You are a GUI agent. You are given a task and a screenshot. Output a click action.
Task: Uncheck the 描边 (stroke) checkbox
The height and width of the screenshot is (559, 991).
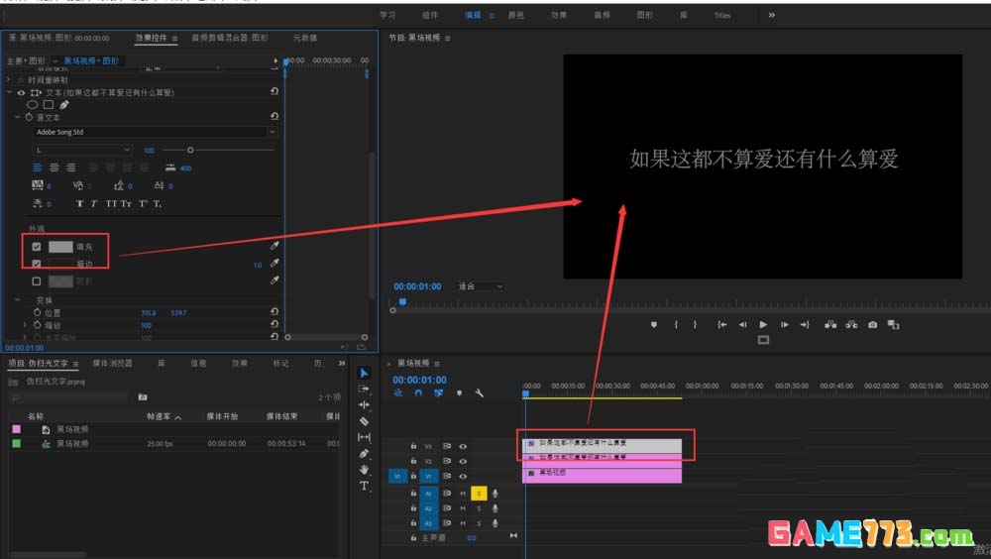pos(37,264)
